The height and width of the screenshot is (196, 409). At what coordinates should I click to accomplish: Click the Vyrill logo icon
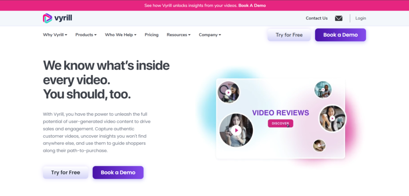tap(48, 18)
